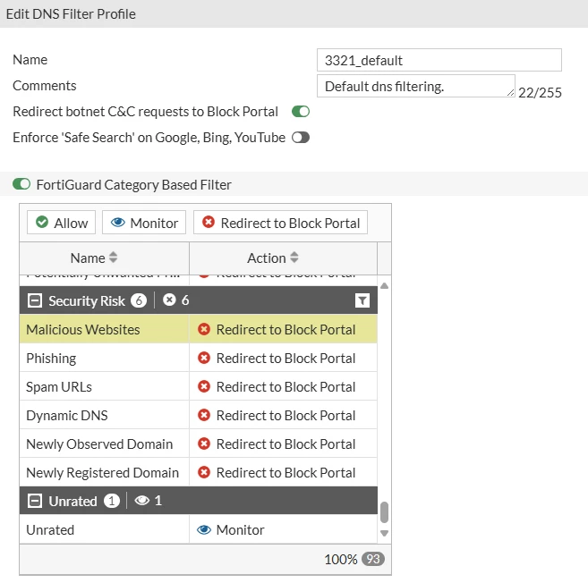Click the eye count icon in Unrated header
588x583 pixels.
point(142,500)
